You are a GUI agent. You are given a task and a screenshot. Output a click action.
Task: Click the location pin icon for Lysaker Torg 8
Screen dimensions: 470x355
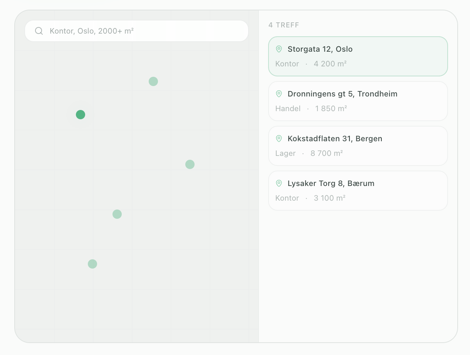coord(279,183)
